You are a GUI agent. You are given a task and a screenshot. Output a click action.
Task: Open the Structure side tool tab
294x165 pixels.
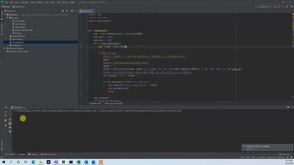click(x=2, y=29)
